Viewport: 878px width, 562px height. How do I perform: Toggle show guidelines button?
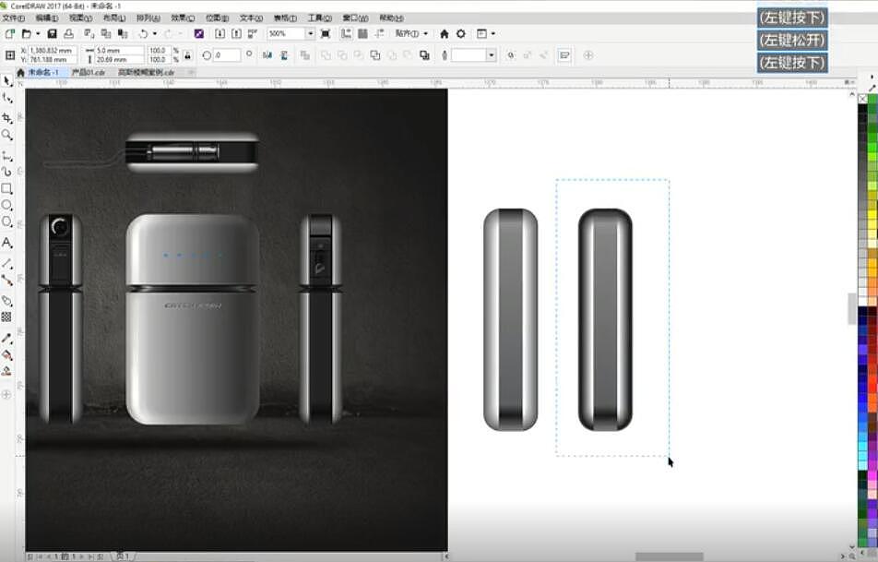click(380, 33)
